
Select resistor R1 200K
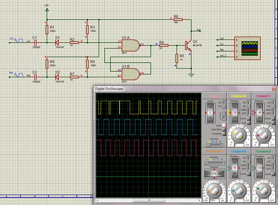point(47,29)
